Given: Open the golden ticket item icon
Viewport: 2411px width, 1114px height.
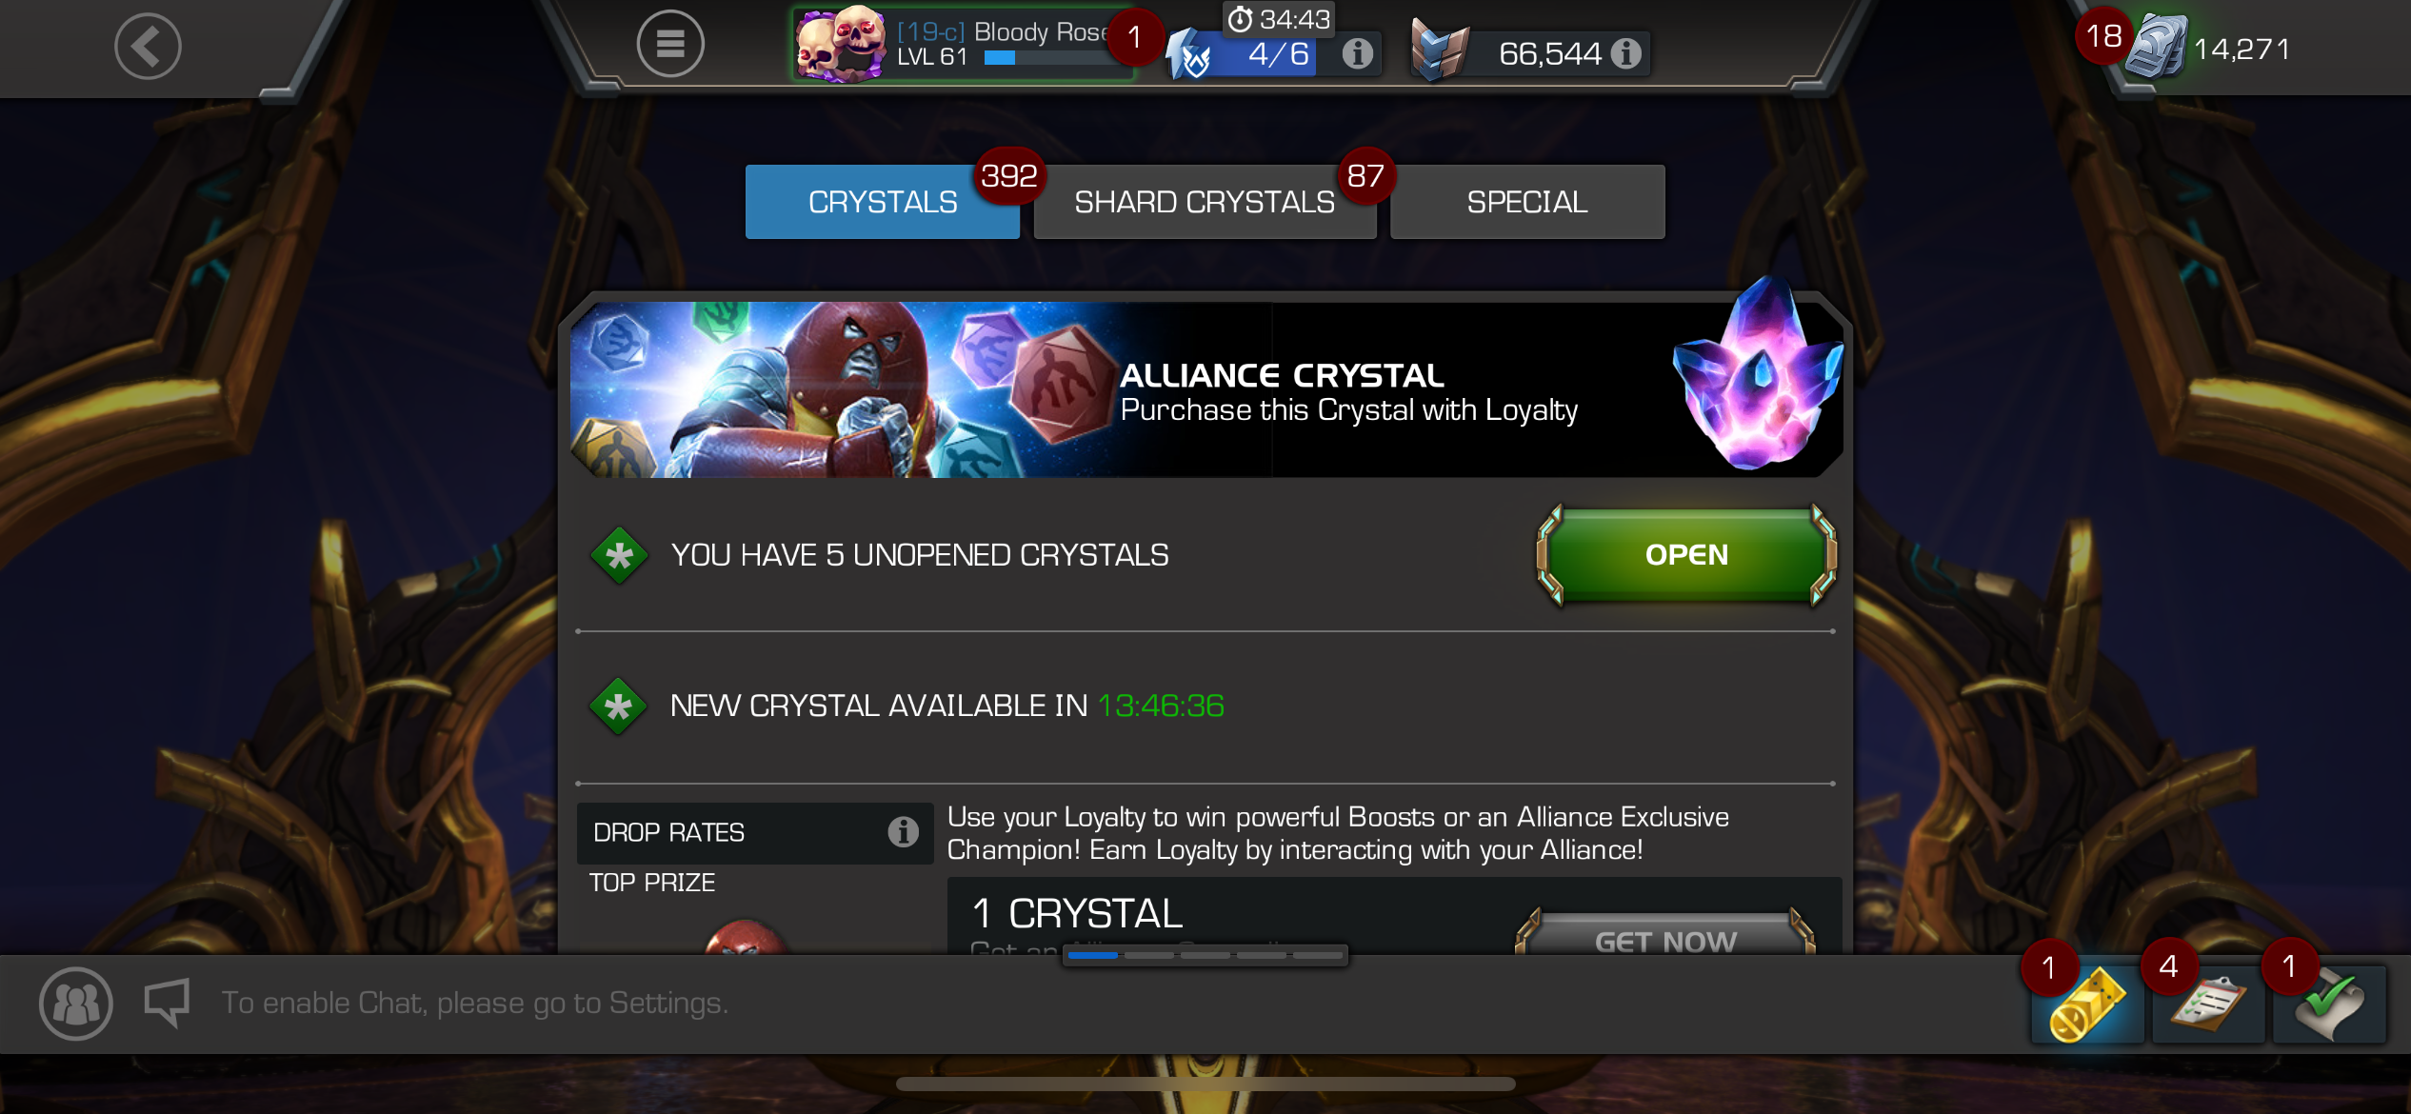Looking at the screenshot, I should coord(2087,1005).
